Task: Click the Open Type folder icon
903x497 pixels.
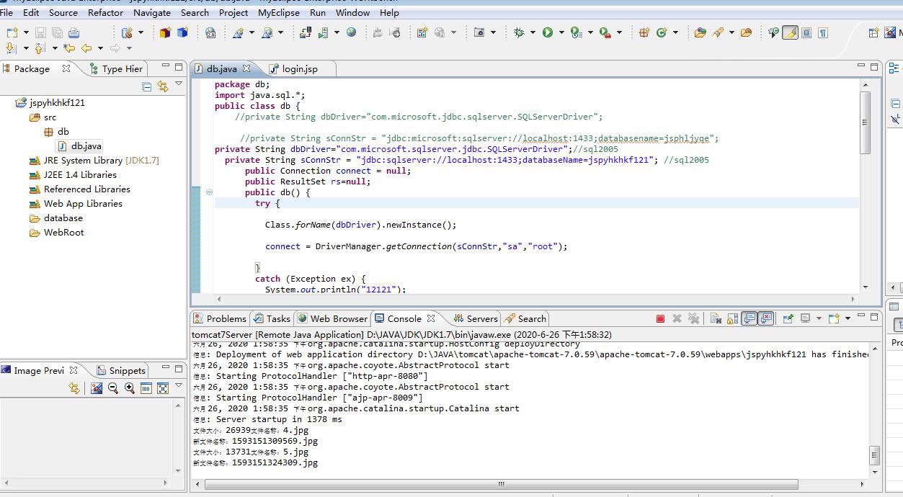Action: tap(700, 32)
